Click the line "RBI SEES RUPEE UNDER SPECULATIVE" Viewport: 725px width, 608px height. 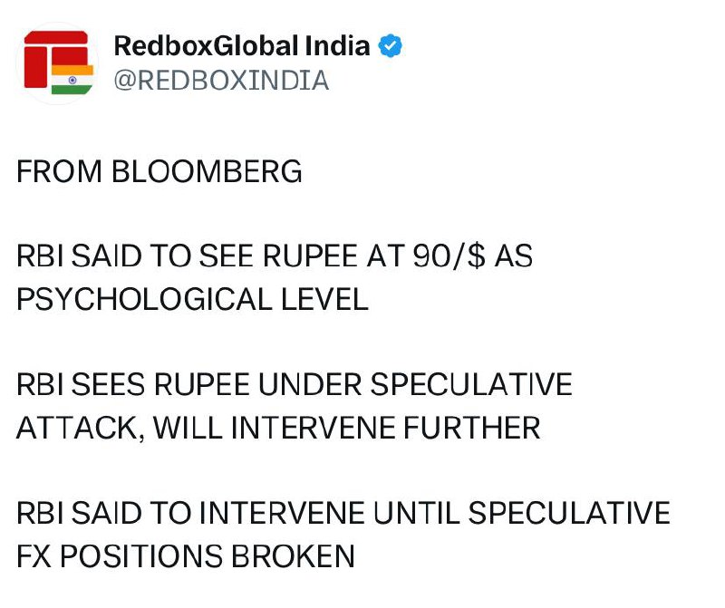[x=295, y=384]
